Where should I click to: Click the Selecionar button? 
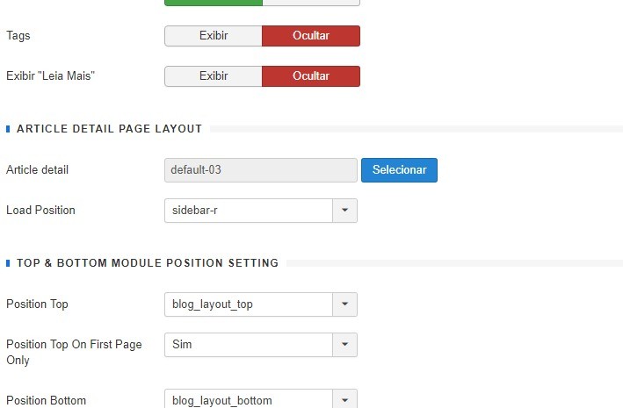[x=399, y=170]
